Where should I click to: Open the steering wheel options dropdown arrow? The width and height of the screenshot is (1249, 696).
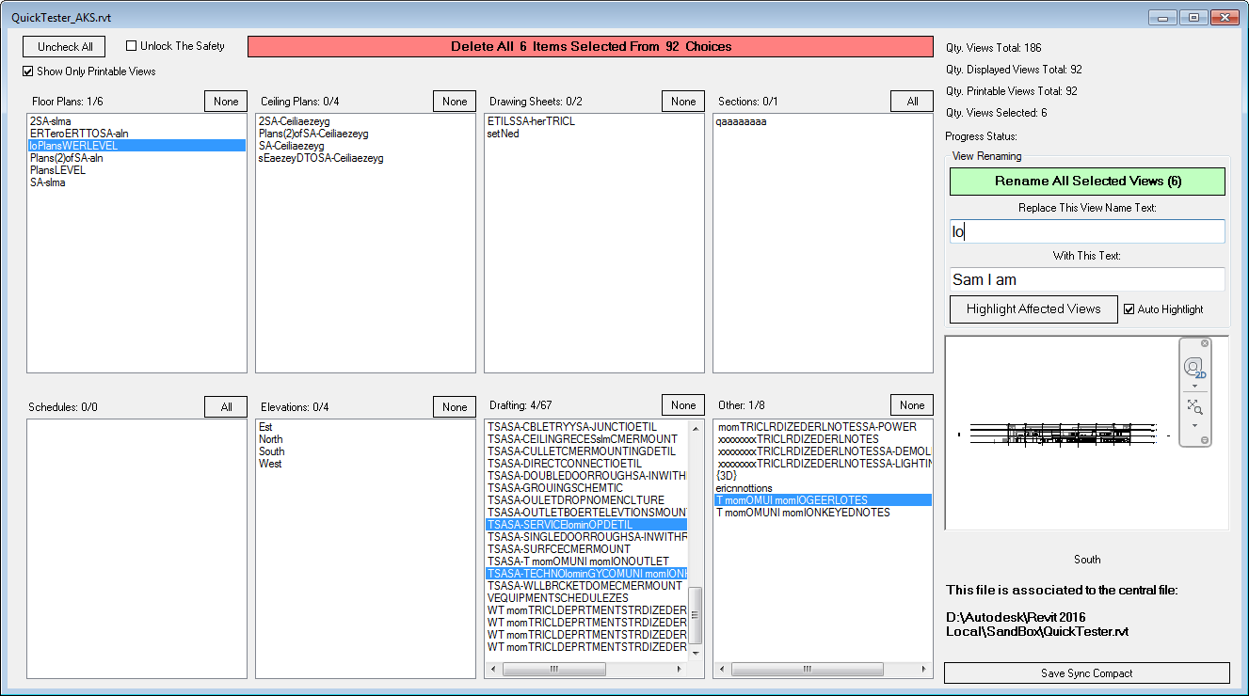(1194, 386)
